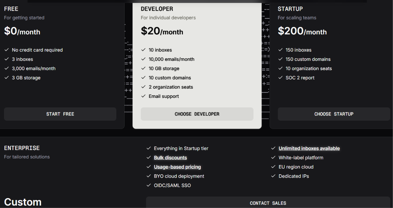Click the $20/month price
This screenshot has width=393, height=208.
(x=162, y=31)
